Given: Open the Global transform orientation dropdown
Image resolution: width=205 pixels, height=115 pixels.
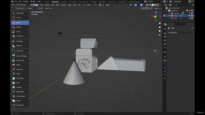Looking at the screenshot, I should pos(88,5).
